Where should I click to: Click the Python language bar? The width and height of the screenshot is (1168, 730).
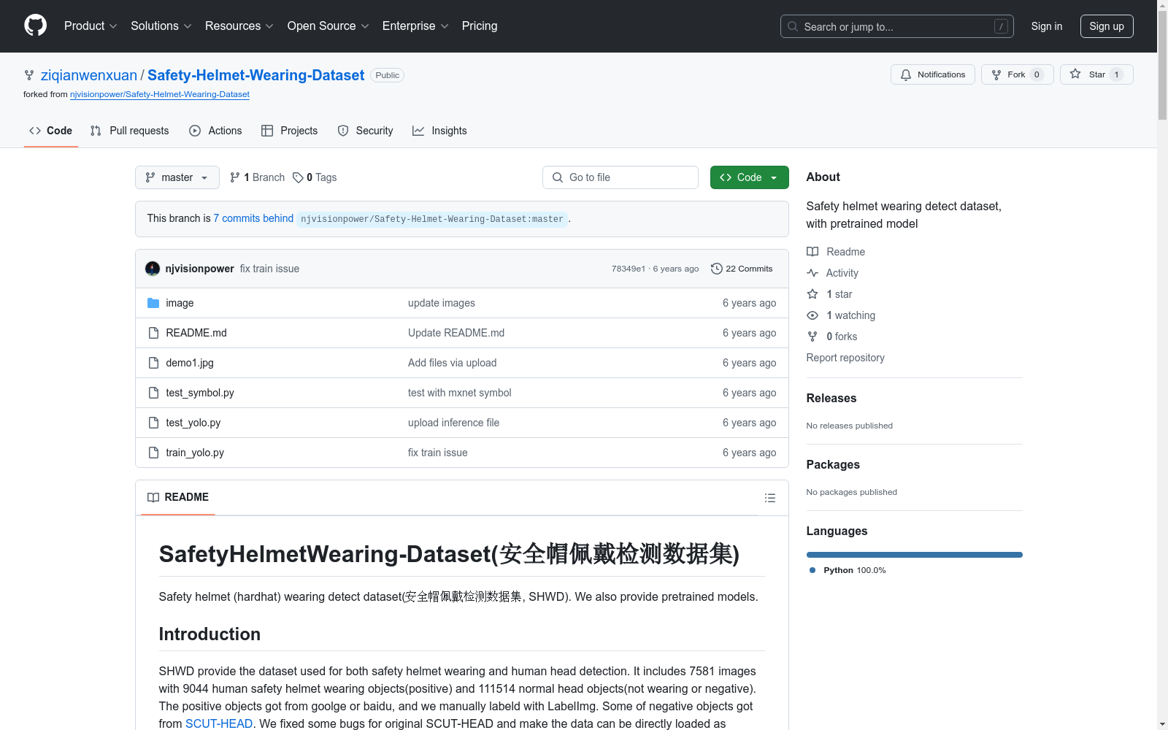pos(914,555)
